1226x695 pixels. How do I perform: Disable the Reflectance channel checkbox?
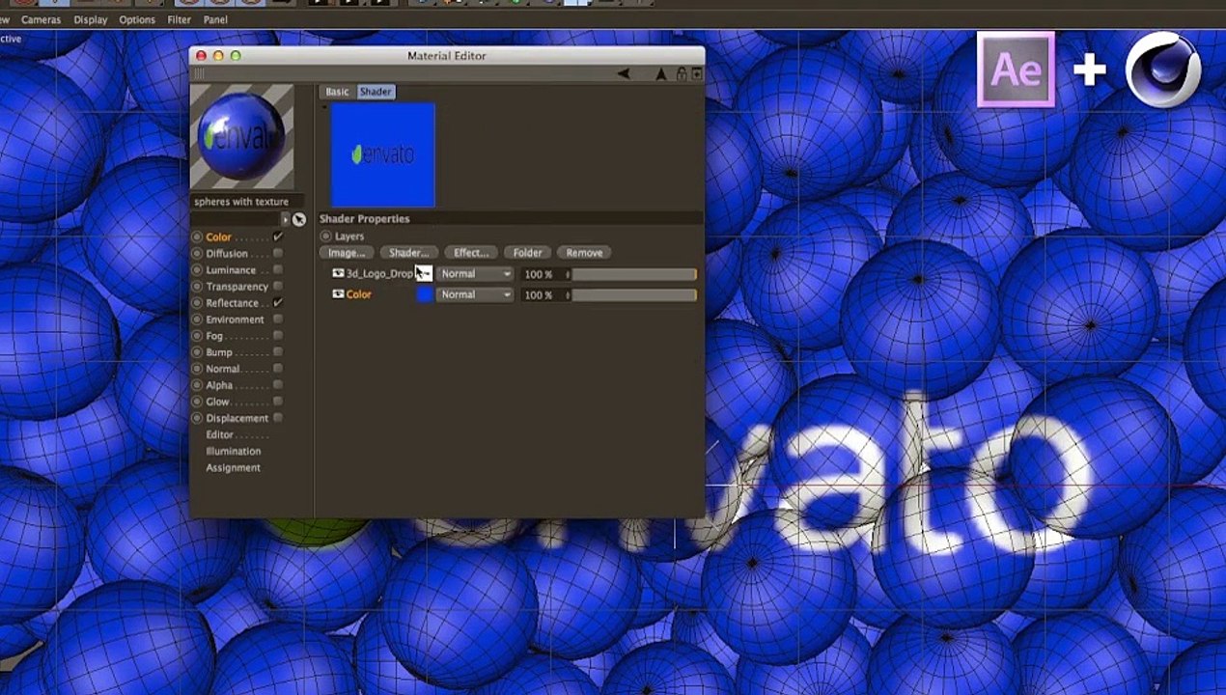tap(278, 303)
